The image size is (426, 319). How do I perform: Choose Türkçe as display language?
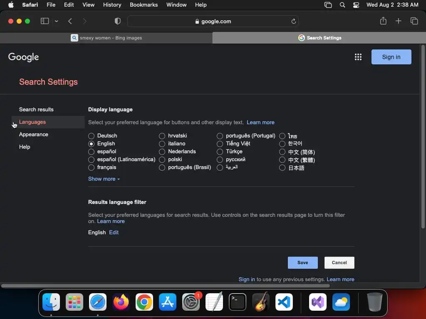(220, 152)
